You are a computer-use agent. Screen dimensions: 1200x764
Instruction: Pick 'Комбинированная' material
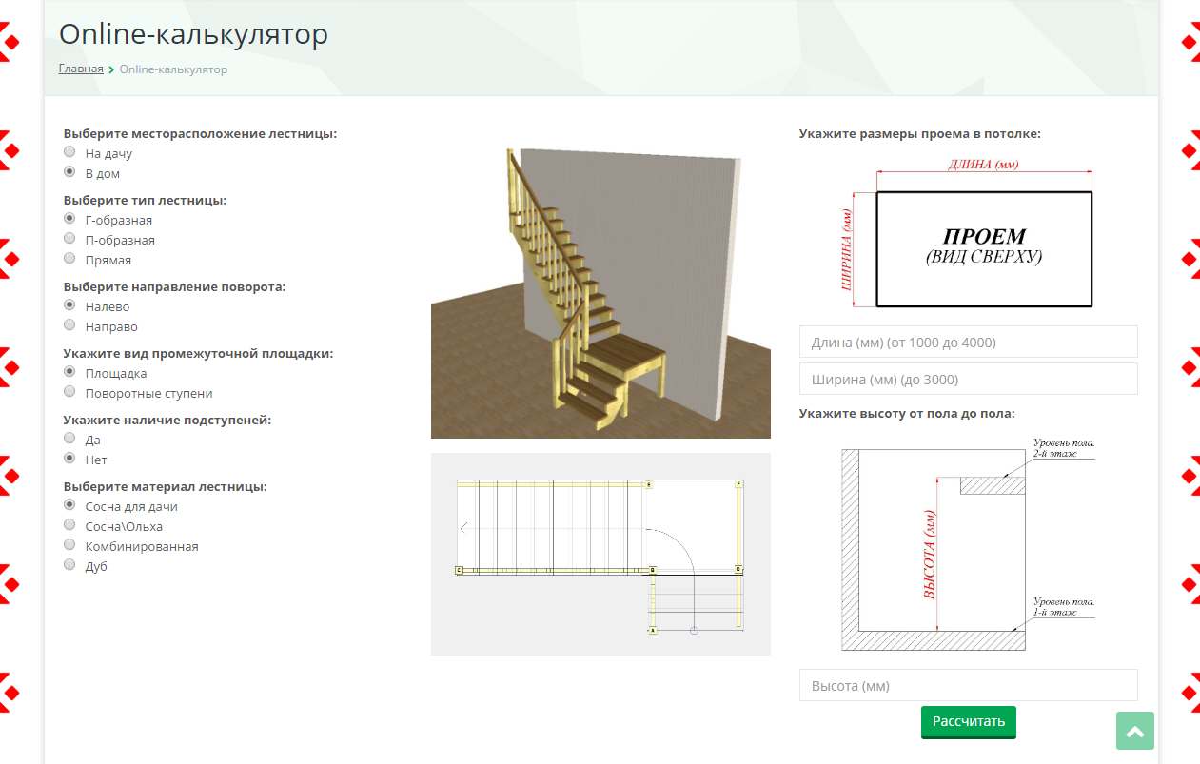click(69, 545)
